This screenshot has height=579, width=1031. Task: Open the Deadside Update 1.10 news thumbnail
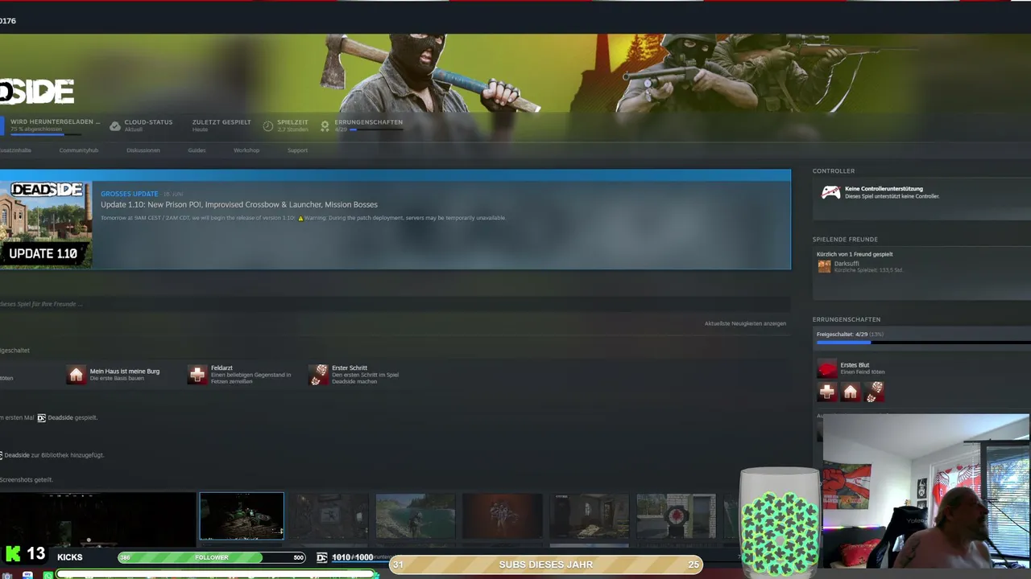tap(46, 224)
